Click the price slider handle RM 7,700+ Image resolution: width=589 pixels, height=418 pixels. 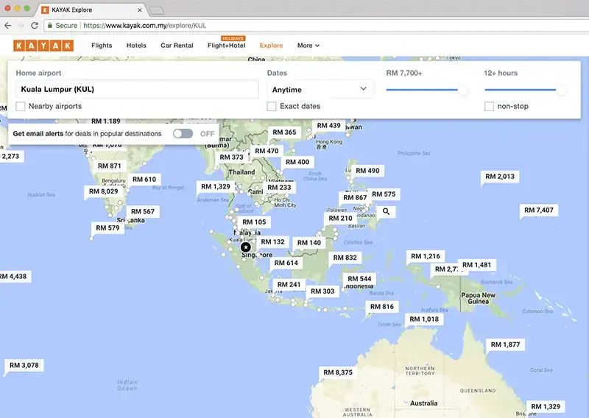[x=463, y=90]
